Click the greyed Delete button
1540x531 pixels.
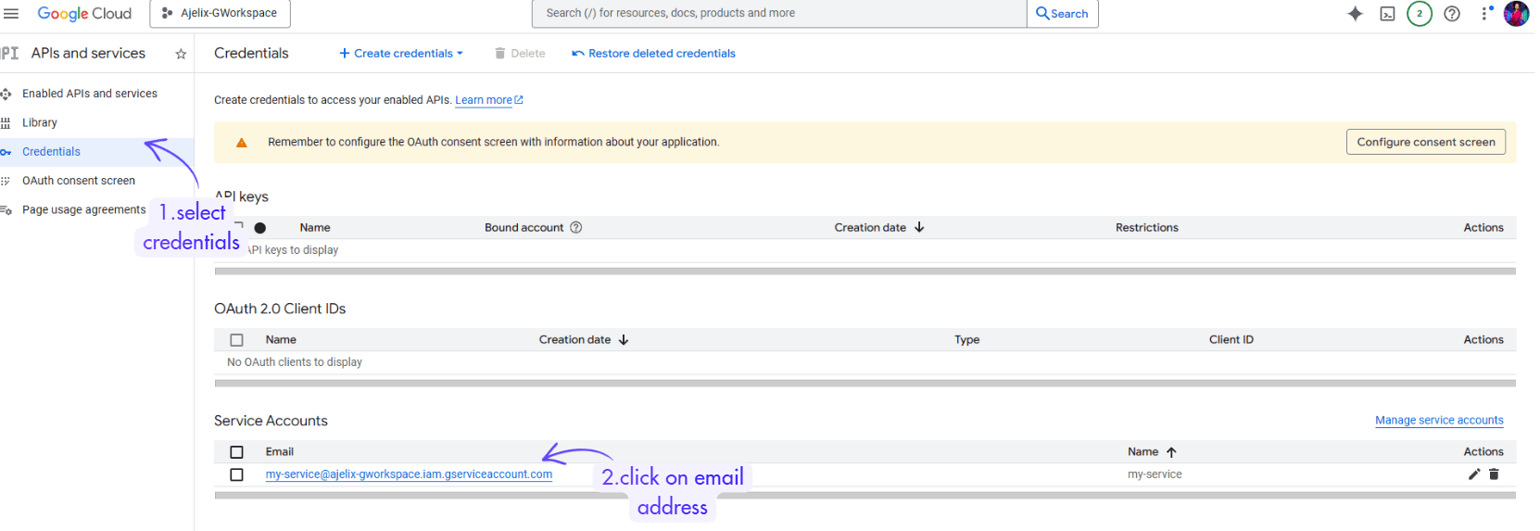pos(520,54)
